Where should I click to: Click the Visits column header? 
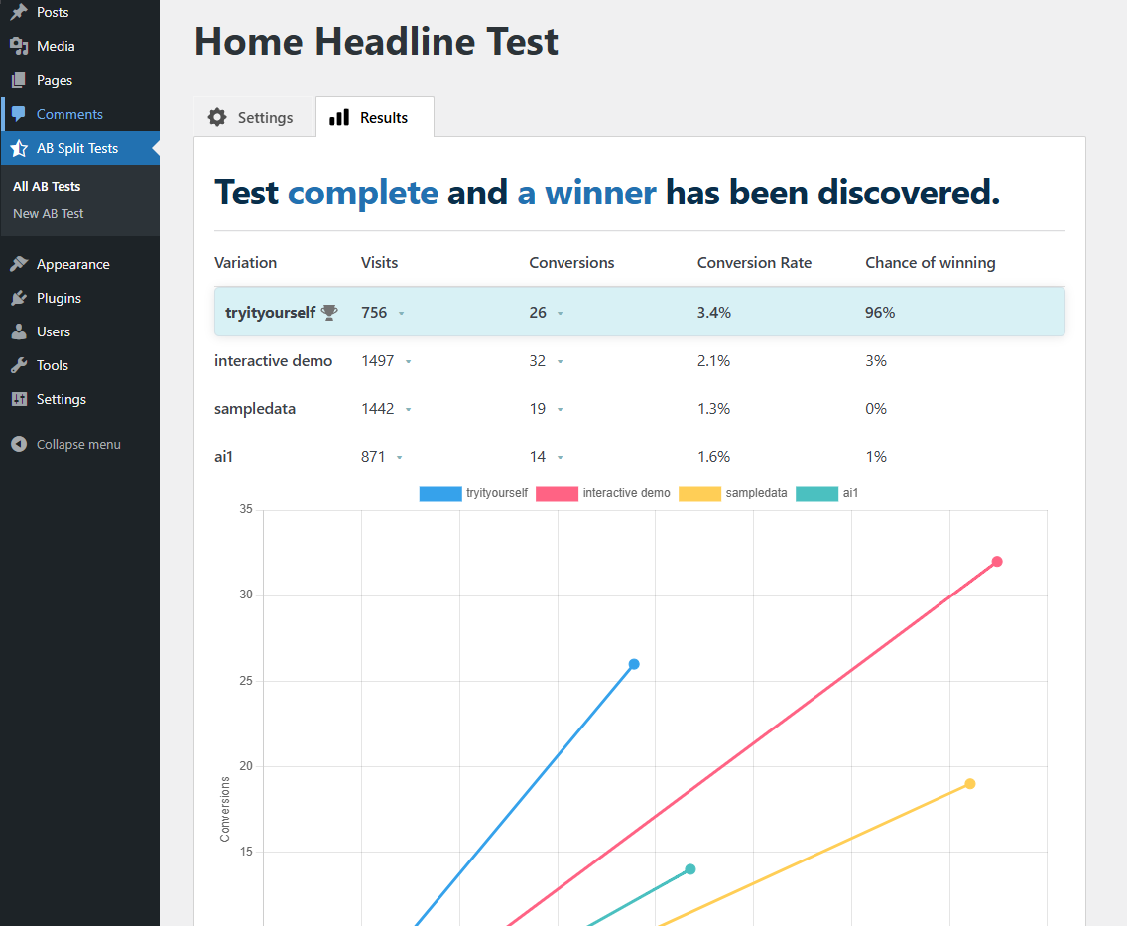[x=379, y=262]
